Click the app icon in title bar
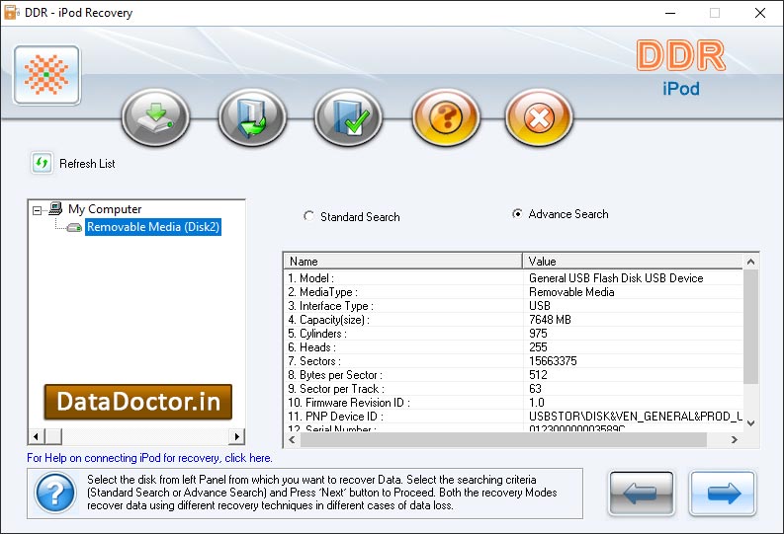 12,13
